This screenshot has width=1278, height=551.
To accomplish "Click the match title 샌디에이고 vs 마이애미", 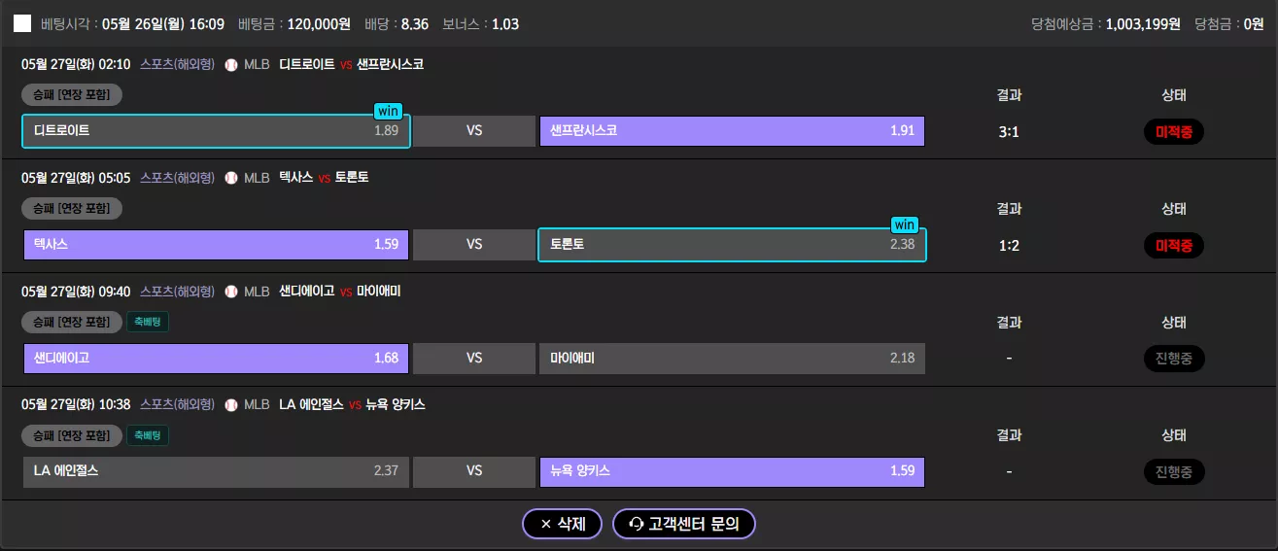I will coord(339,292).
